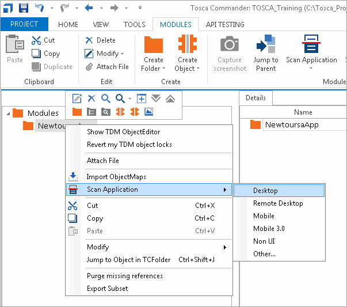Navigate forward with the gray right arrow
The width and height of the screenshot is (347, 307).
coord(114,8)
